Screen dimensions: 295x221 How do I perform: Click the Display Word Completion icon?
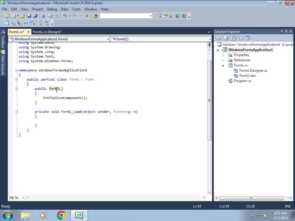click(26, 23)
